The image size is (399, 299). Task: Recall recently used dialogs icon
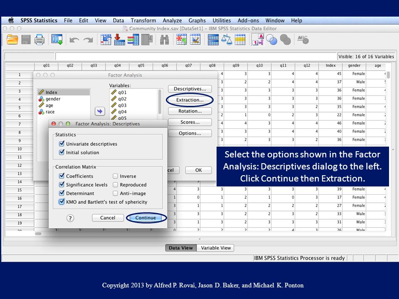pyautogui.click(x=57, y=40)
